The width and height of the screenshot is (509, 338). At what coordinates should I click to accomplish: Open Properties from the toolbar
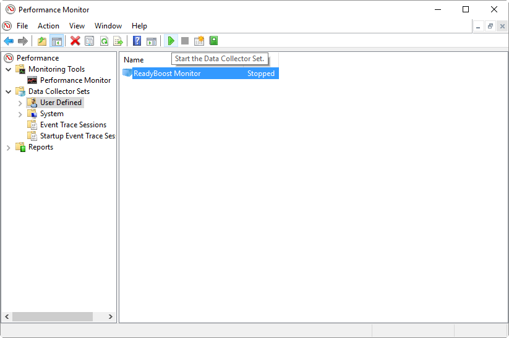pos(90,41)
